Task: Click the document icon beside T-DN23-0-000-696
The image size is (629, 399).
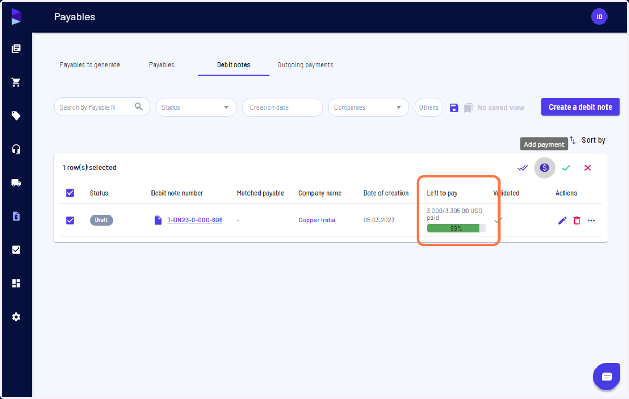Action: click(158, 220)
